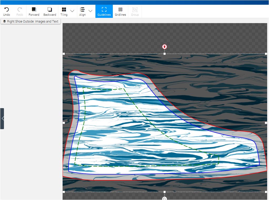Open the Align dropdown arrow
Screen dimensions: 269x200
click(90, 11)
